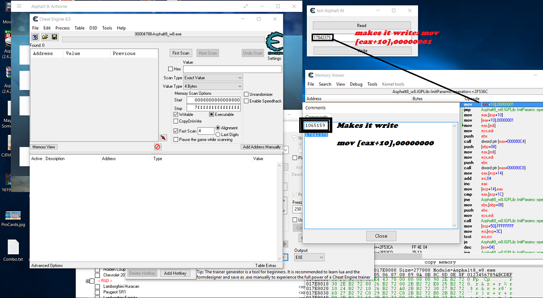Open the Process menu in Cheat Engine
Viewport: 543px width, 298px height.
pyautogui.click(x=62, y=28)
